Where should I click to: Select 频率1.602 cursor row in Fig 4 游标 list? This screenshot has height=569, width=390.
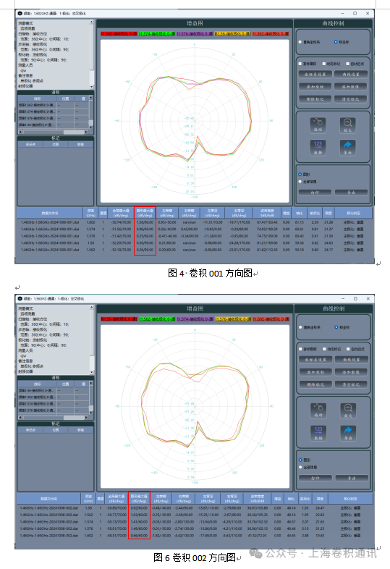pos(54,105)
